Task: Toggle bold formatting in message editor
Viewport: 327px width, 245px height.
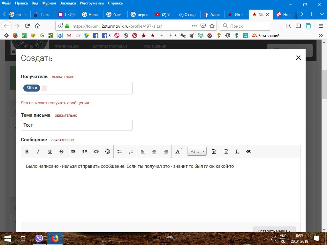Action: [27, 152]
